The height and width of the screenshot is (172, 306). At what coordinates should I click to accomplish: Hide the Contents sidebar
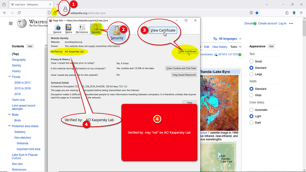point(30,47)
